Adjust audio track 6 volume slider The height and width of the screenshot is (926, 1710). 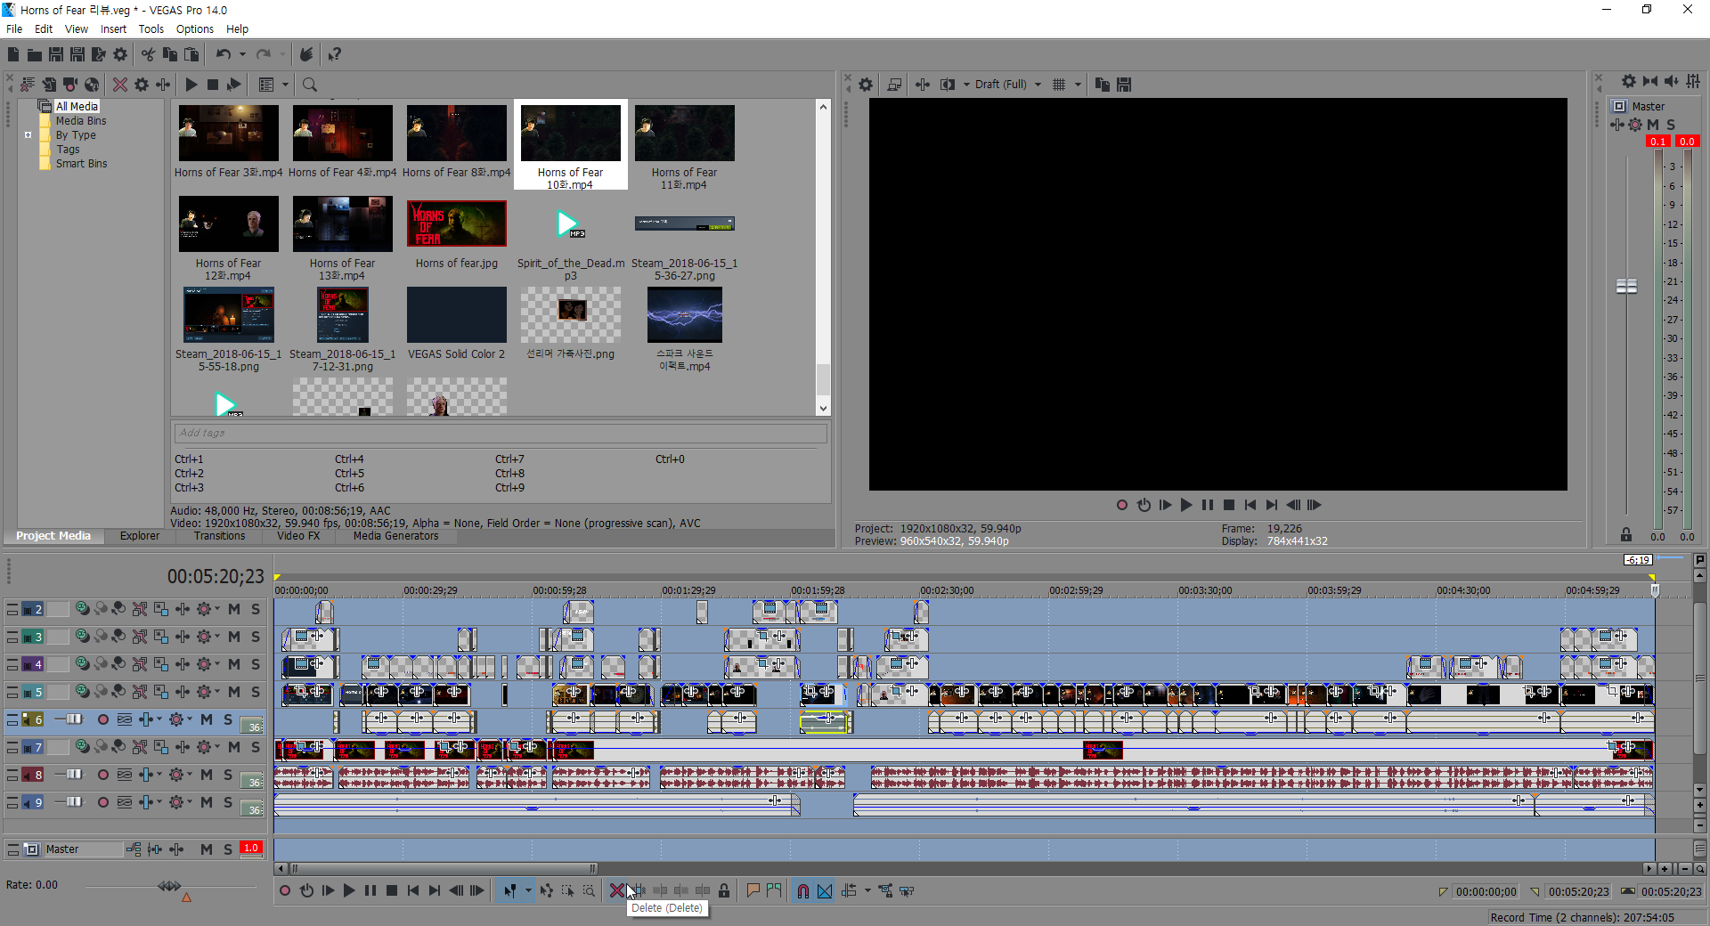point(73,719)
